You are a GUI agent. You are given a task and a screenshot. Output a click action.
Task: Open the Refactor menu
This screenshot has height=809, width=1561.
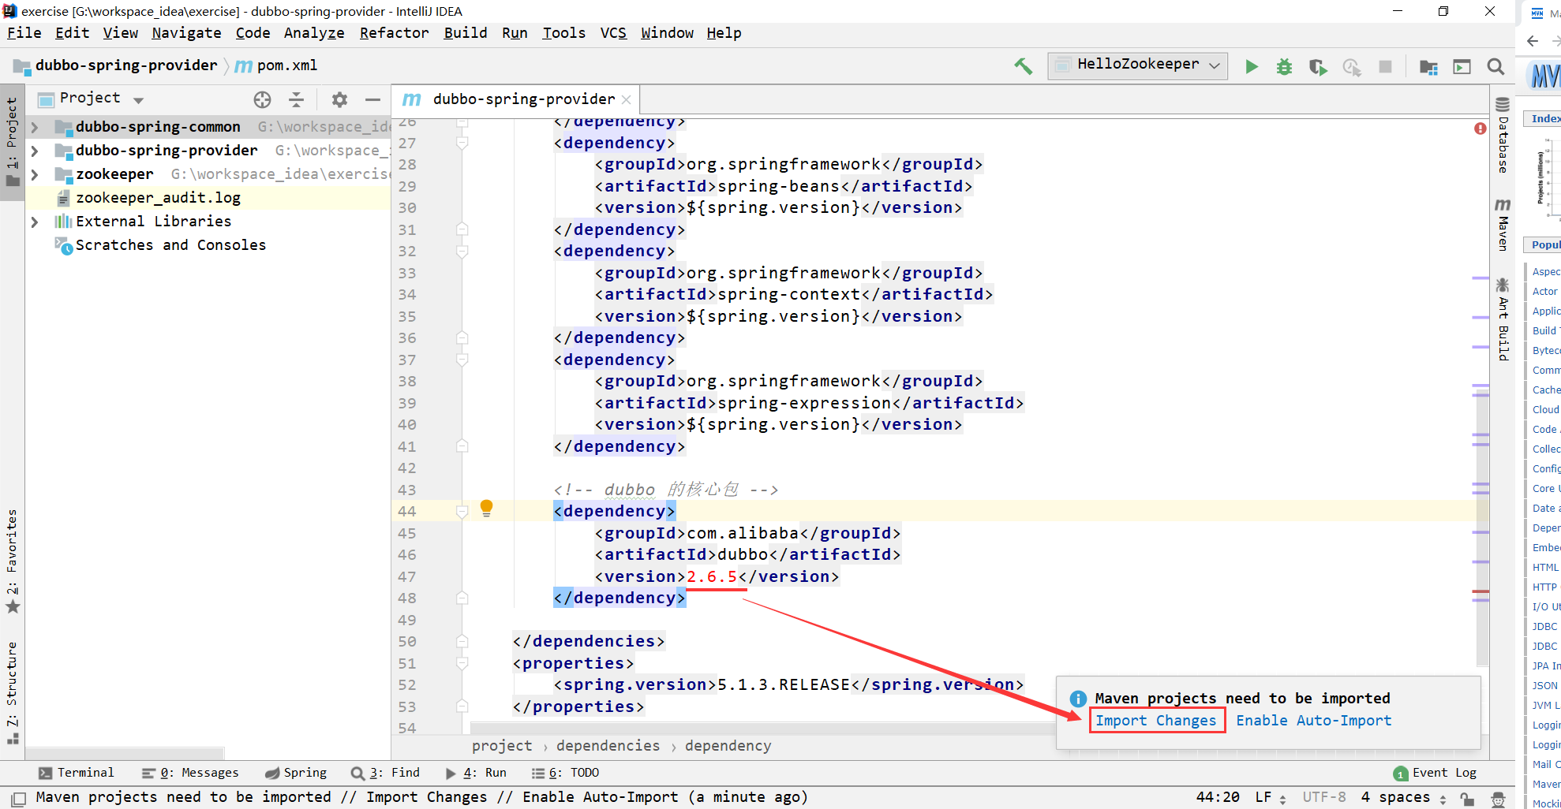tap(394, 33)
